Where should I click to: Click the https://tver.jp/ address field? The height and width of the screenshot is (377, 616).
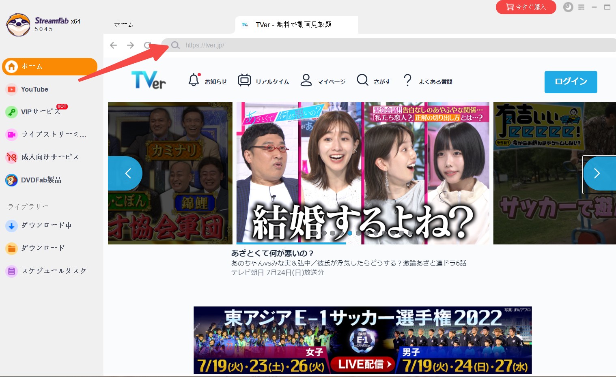click(x=389, y=45)
